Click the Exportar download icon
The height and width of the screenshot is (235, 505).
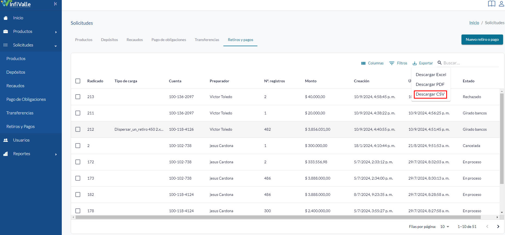tap(415, 63)
